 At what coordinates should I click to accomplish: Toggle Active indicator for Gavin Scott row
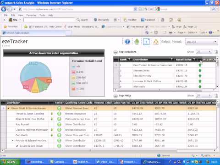pos(59,108)
